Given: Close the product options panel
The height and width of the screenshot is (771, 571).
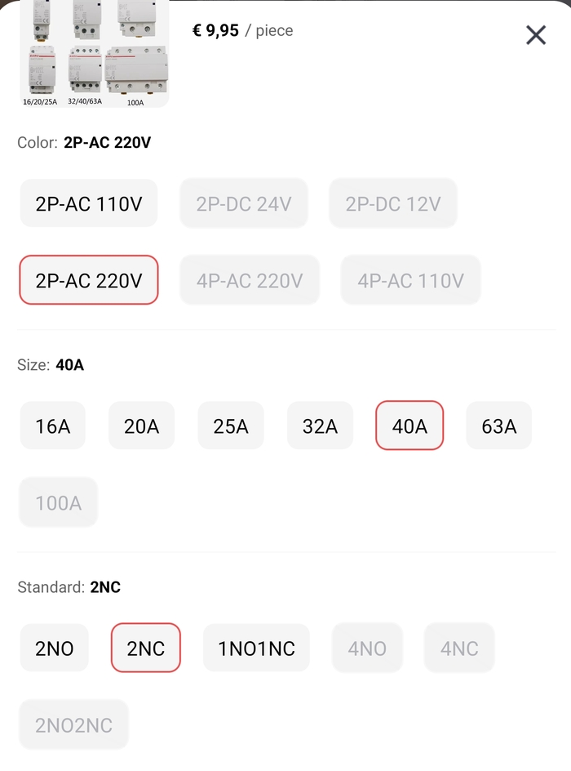Looking at the screenshot, I should [x=535, y=35].
